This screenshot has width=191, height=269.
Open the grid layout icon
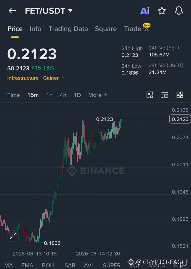[180, 95]
